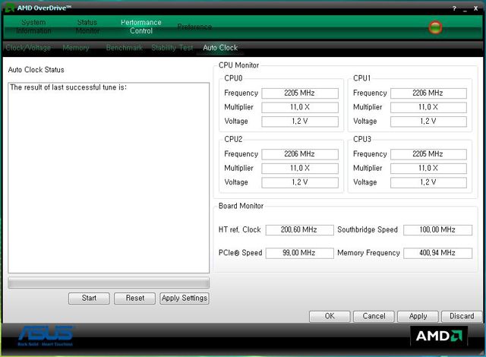Screen dimensions: 486x357
Task: Click the CPU3 Frequency field
Action: tap(428, 154)
